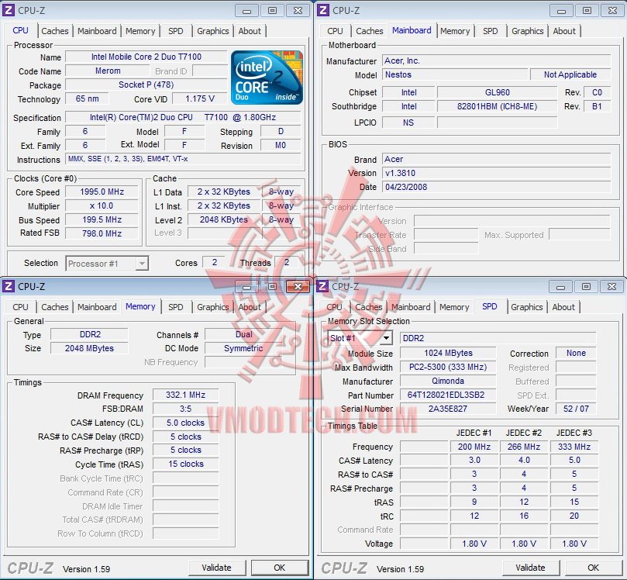
Task: Select SPD tab in the Memory window
Action: point(175,307)
